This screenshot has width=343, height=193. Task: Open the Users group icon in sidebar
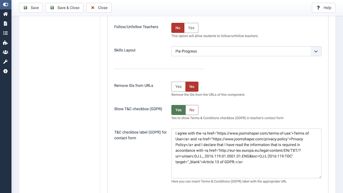tap(5, 52)
